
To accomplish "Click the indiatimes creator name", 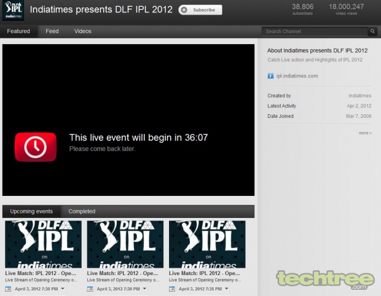I will (x=360, y=96).
